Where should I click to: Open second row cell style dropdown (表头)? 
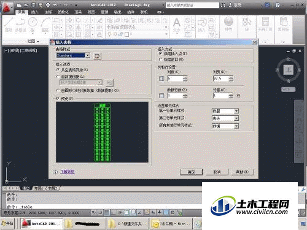click(236, 118)
